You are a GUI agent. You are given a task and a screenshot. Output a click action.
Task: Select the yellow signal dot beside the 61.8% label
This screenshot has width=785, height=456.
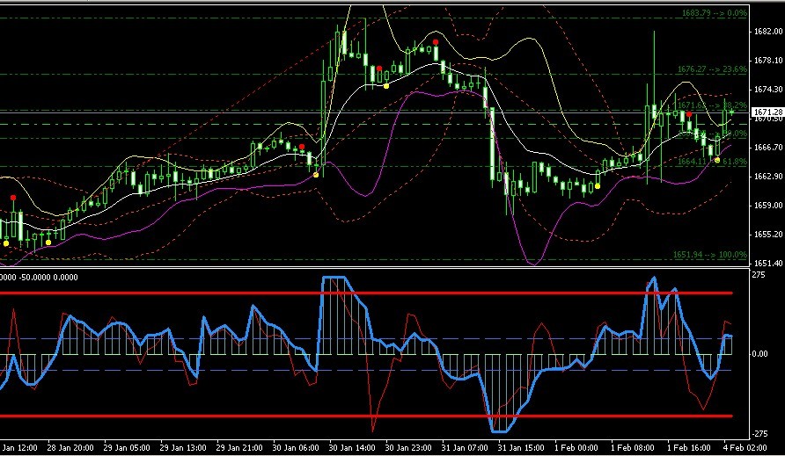pos(717,161)
